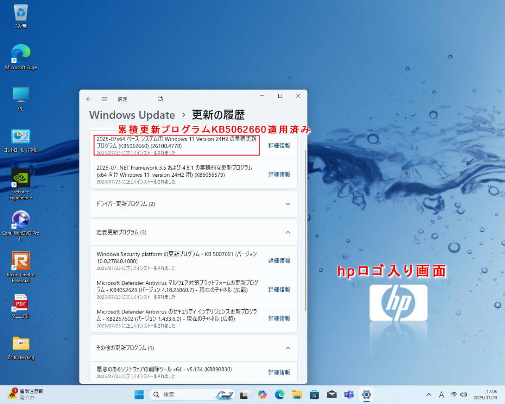This screenshot has height=404, width=505.
Task: Launch the Corel WinDVD Pro 11 shortcut
Action: [21, 226]
